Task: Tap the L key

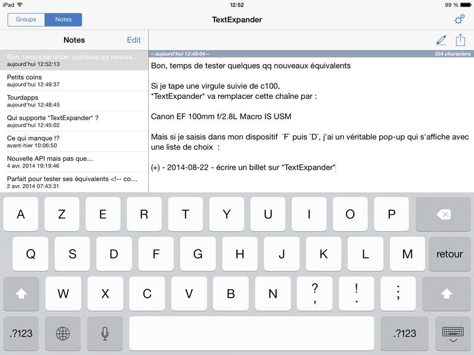Action: (366, 254)
